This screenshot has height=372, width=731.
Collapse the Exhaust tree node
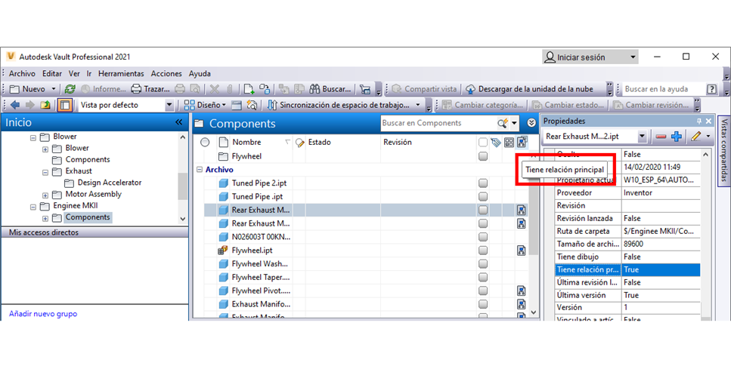pos(45,172)
